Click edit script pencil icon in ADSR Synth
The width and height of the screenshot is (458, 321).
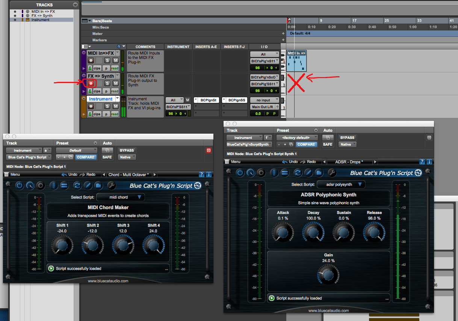(x=308, y=172)
